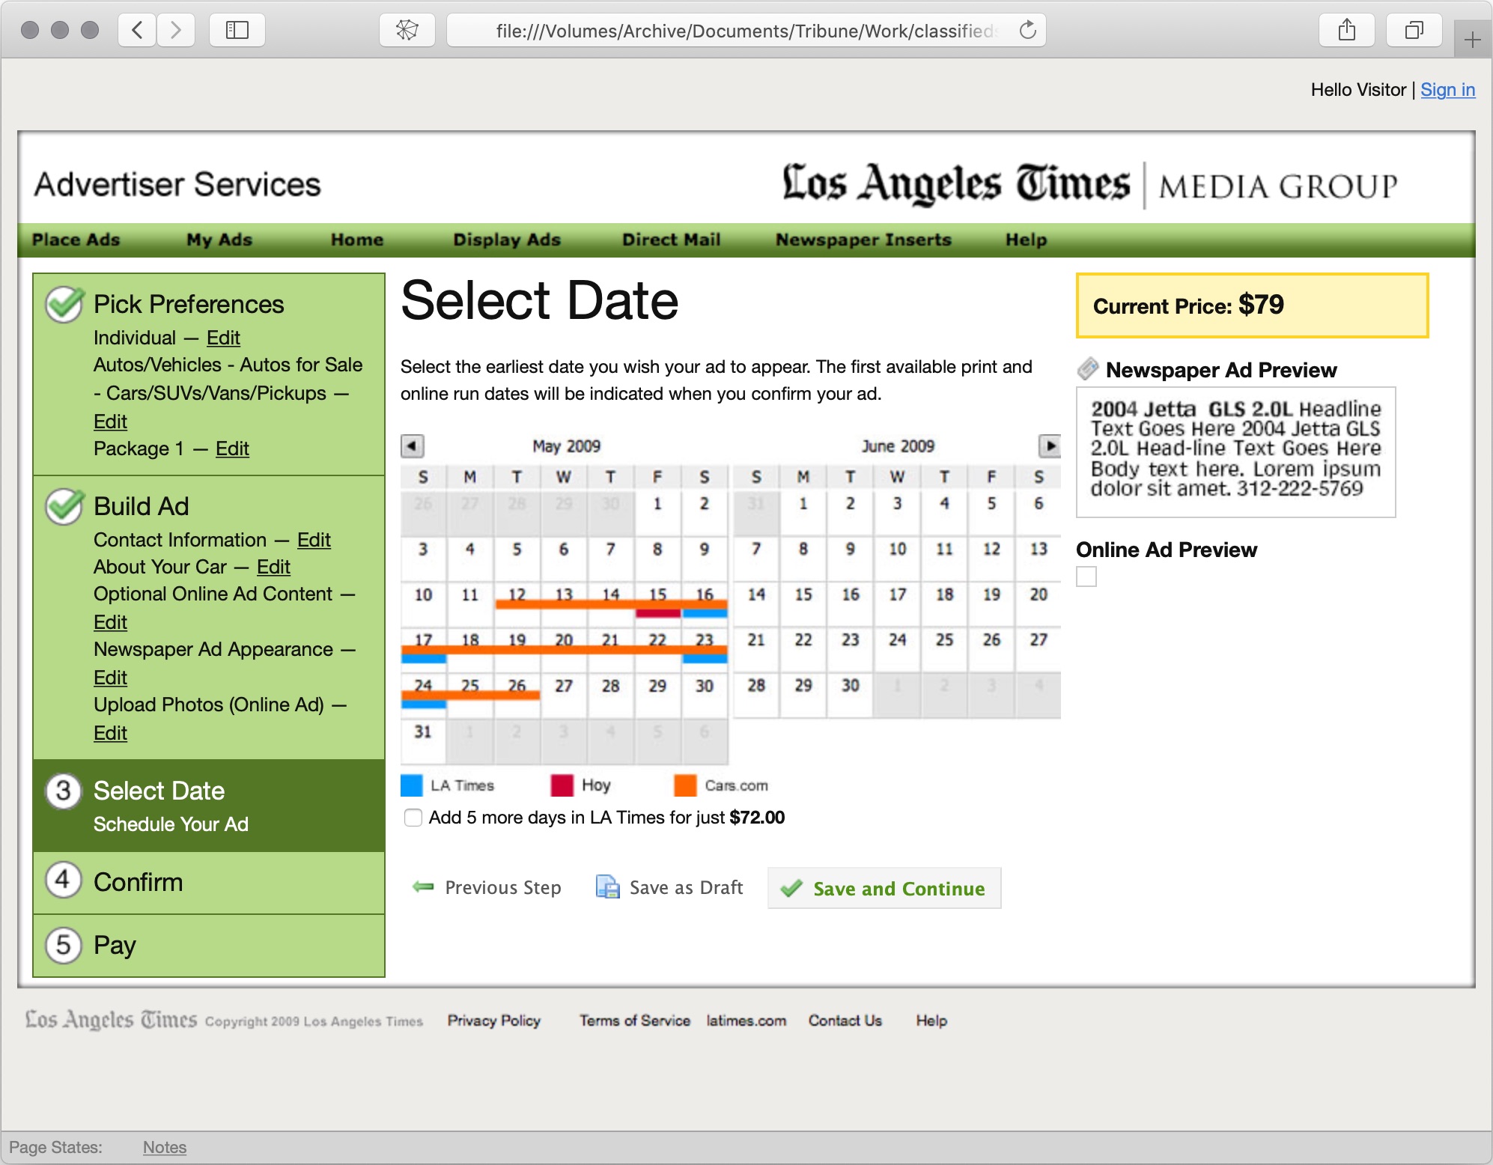1493x1165 pixels.
Task: Select May 15 on the calendar
Action: pyautogui.click(x=657, y=595)
